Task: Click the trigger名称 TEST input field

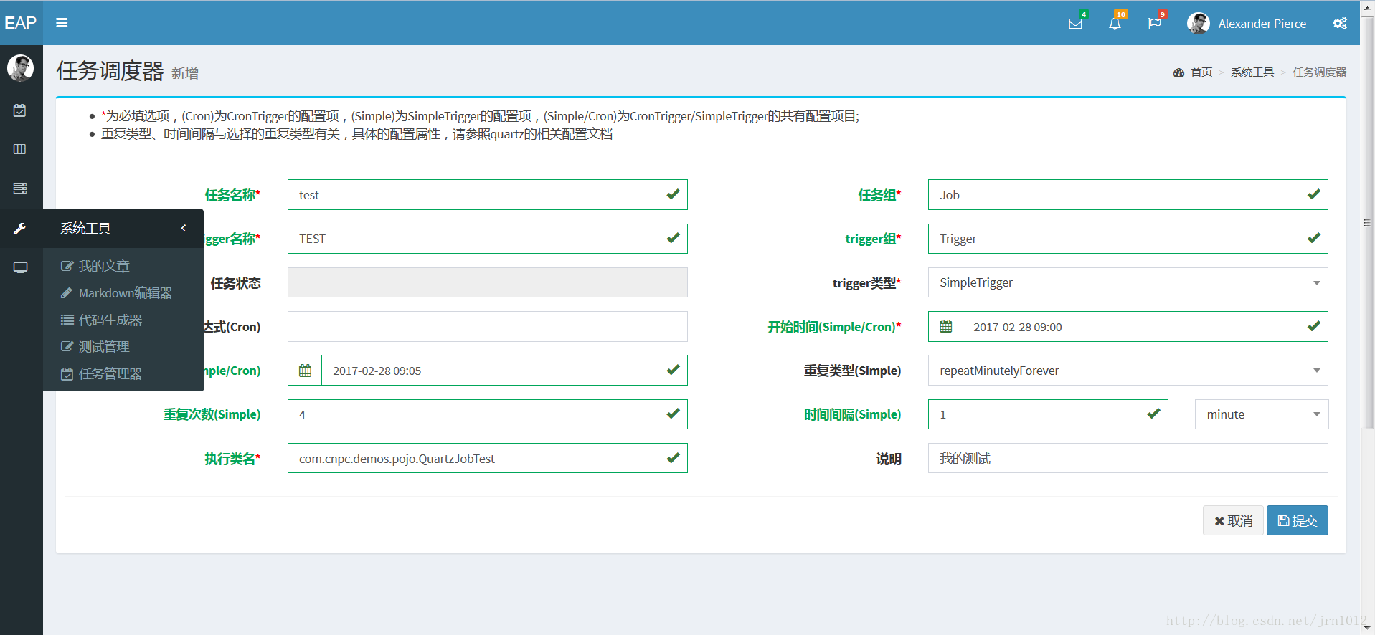Action: coord(487,239)
